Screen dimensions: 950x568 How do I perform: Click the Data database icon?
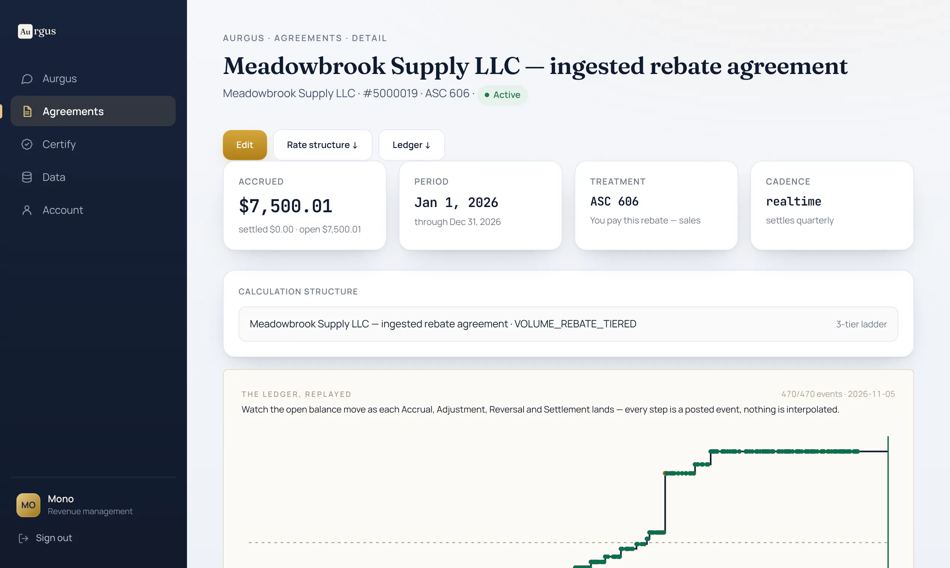(27, 177)
